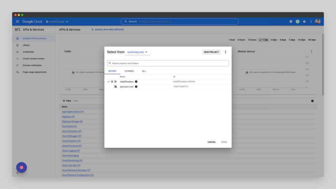
Task: Open the dialog's three-dot menu
Action: 225,52
